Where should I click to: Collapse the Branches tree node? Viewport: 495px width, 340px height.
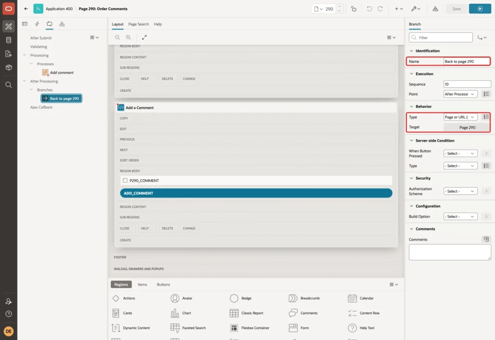coord(31,89)
